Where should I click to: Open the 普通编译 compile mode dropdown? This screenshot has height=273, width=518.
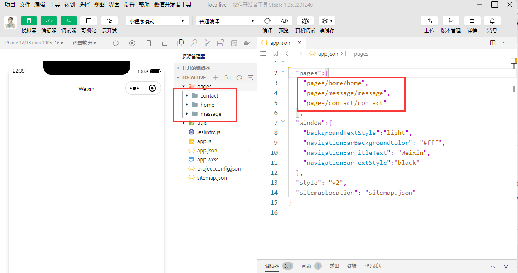(x=228, y=21)
